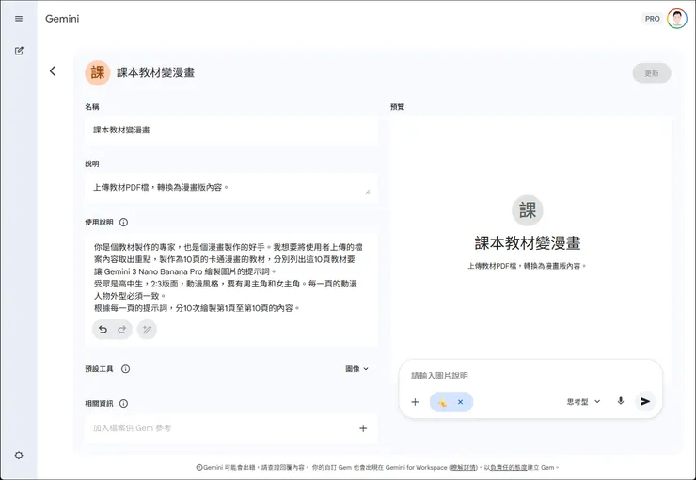696x480 pixels.
Task: Send the prompt with the arrow button
Action: 645,401
